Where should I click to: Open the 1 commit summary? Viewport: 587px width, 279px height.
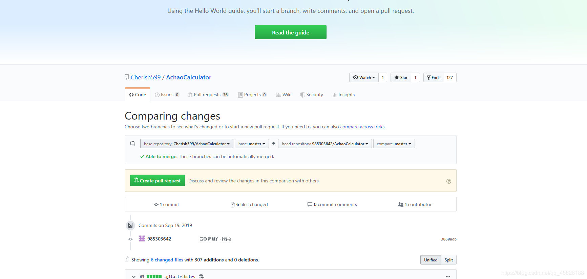[166, 204]
